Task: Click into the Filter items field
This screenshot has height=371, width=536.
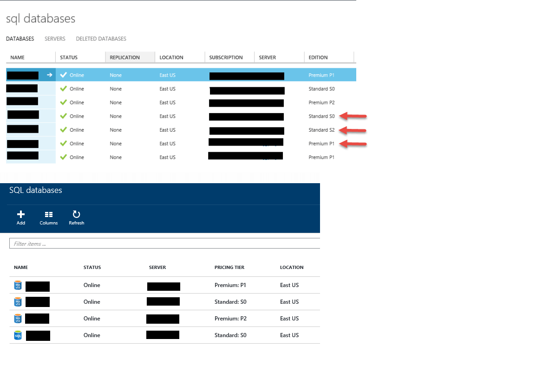Action: (x=165, y=243)
